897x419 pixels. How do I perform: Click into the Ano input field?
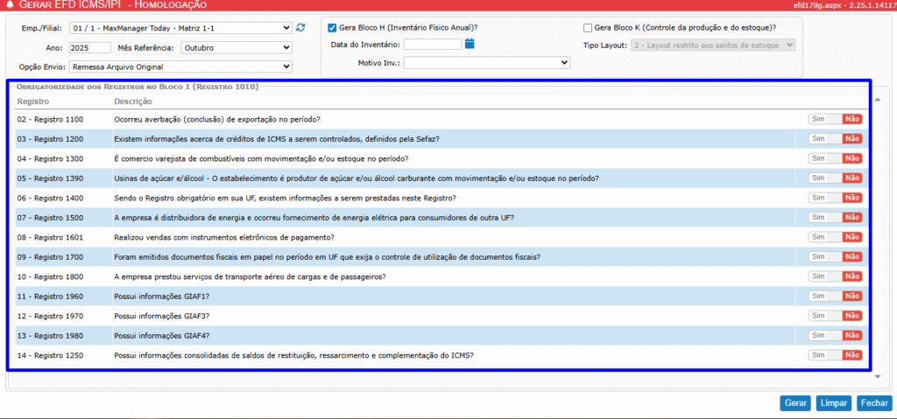[x=89, y=47]
